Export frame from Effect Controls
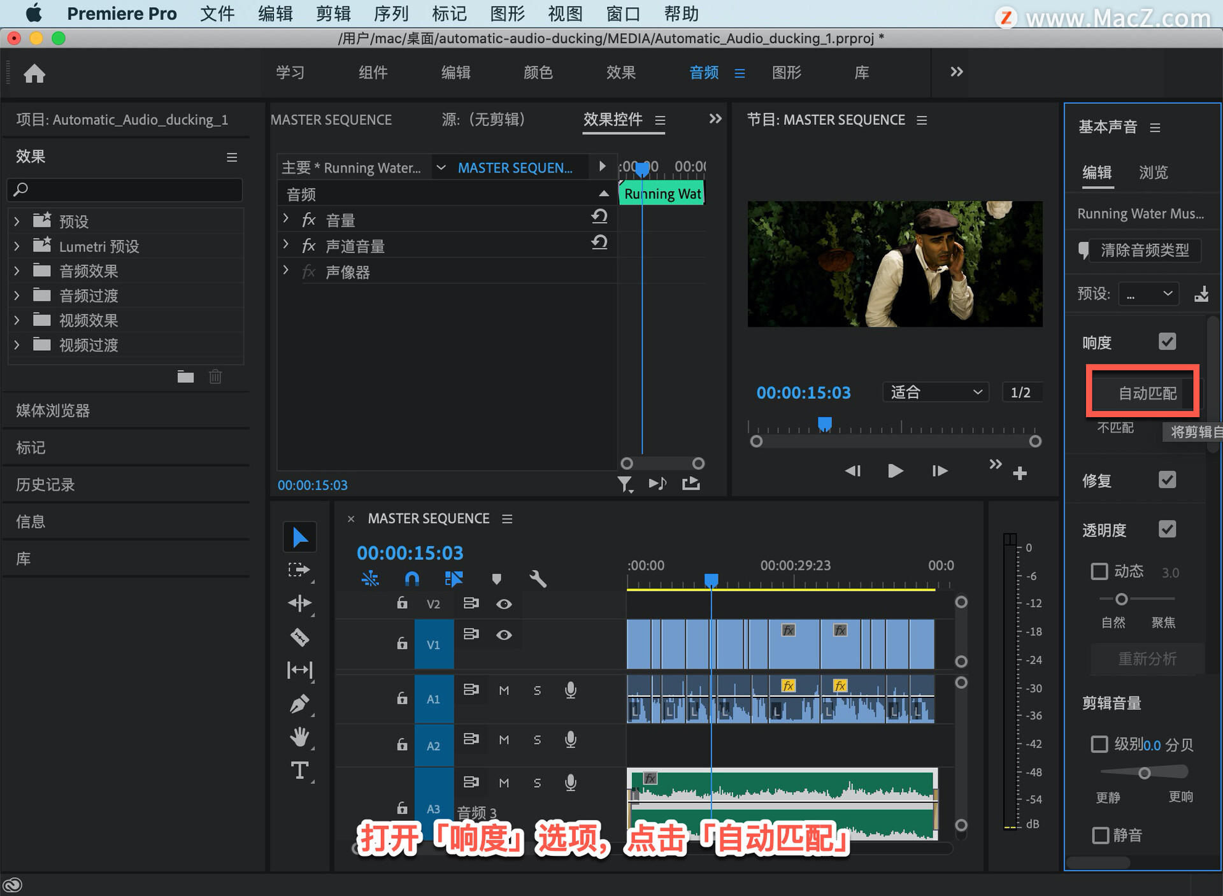The image size is (1223, 896). coord(691,484)
